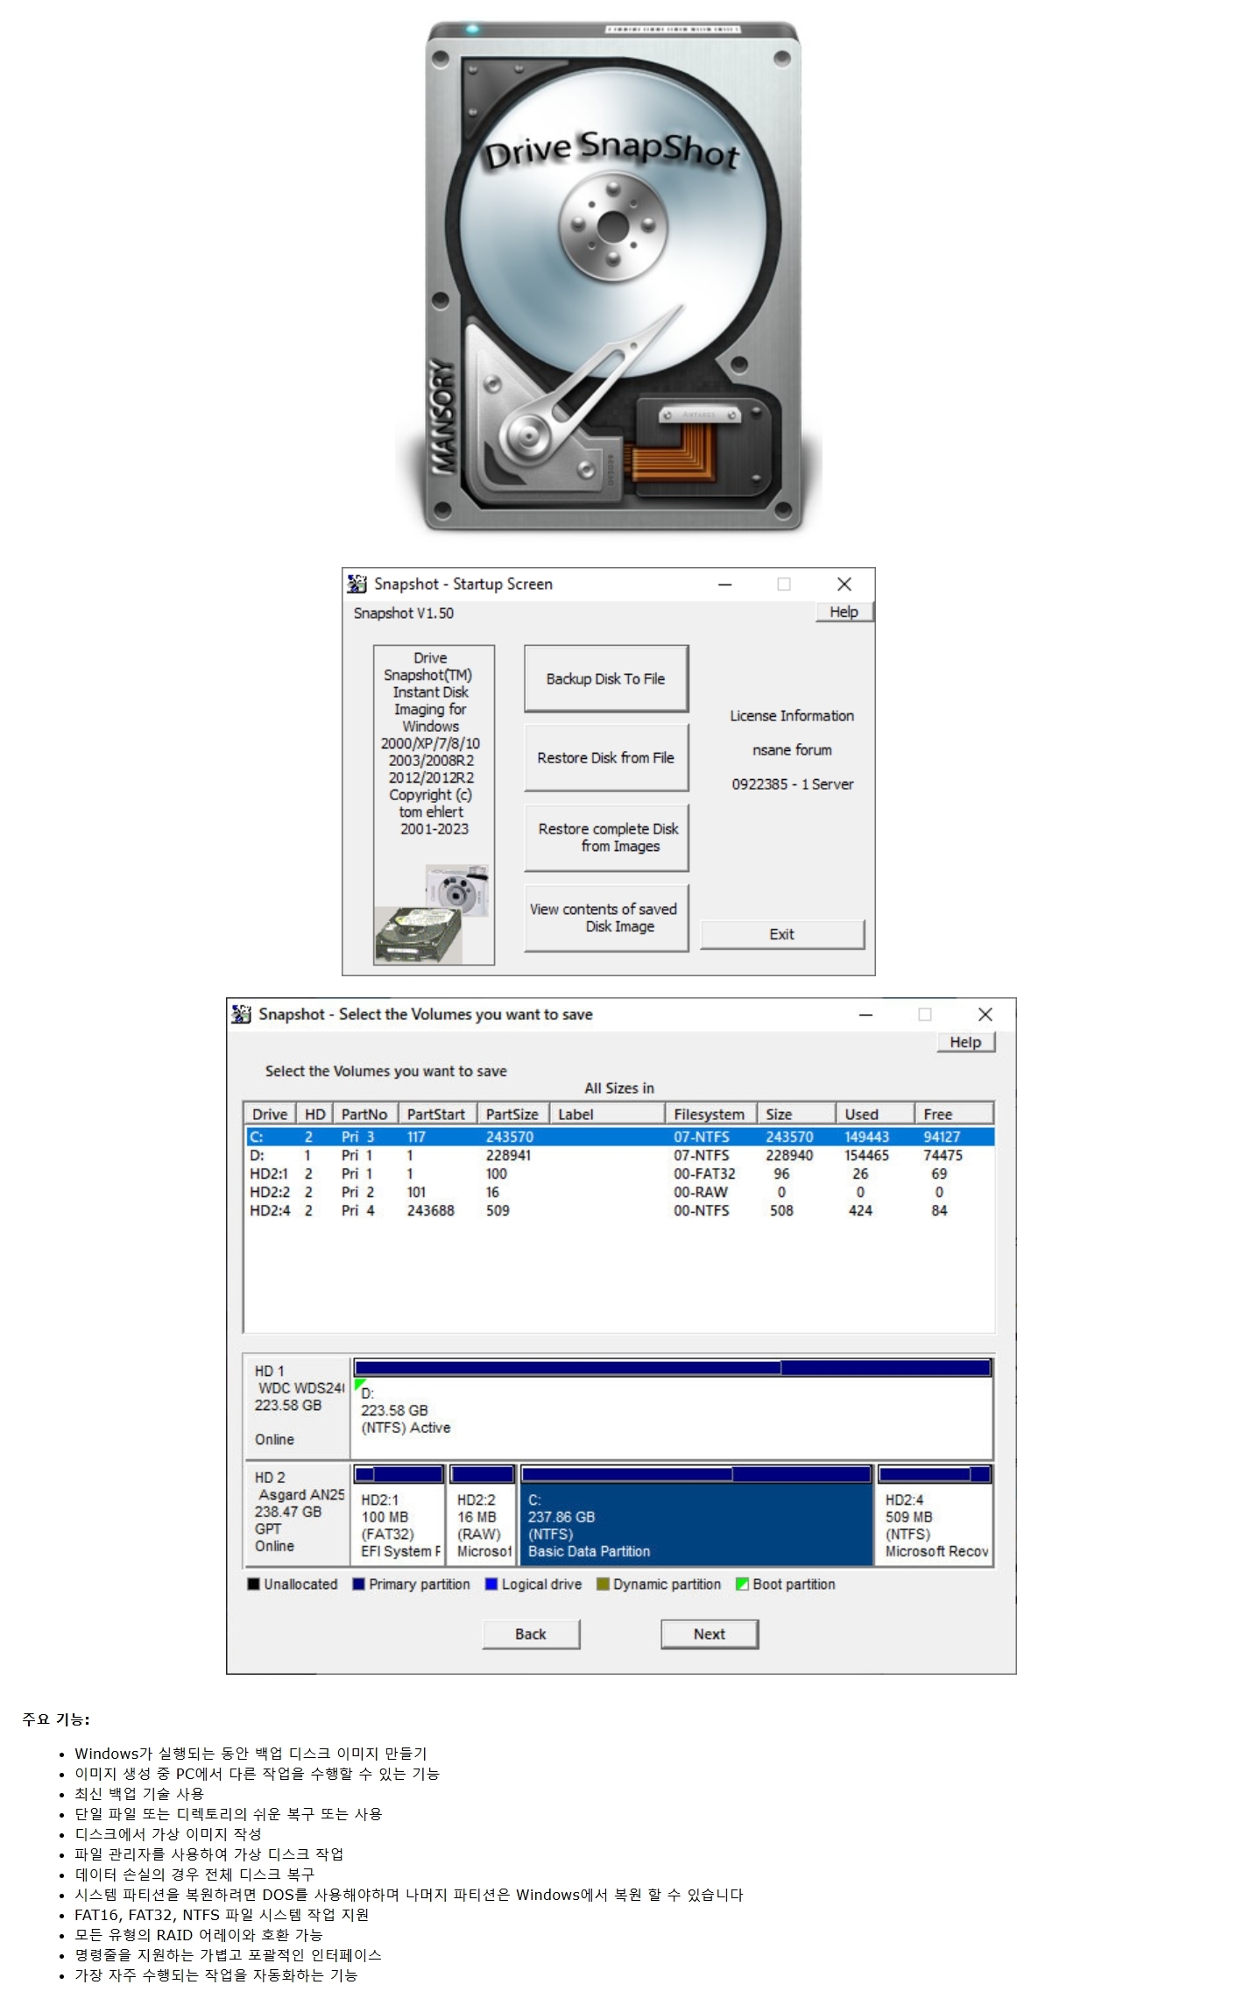Click 07-NTFS filesystem cell in D: row
The image size is (1243, 2006).
pos(702,1155)
